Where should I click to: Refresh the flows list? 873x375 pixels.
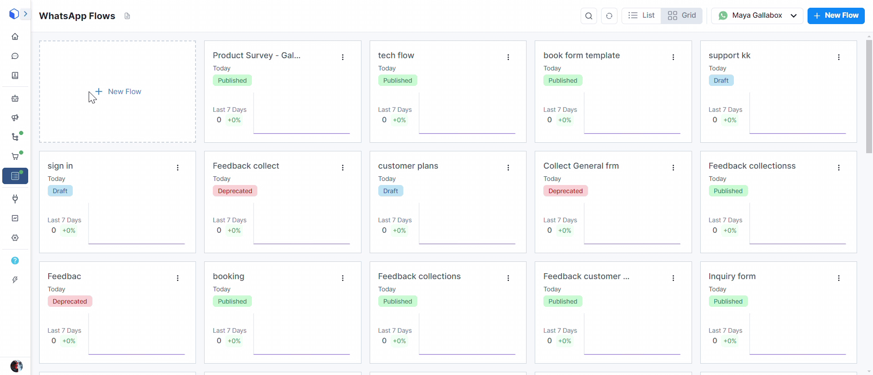pos(609,16)
